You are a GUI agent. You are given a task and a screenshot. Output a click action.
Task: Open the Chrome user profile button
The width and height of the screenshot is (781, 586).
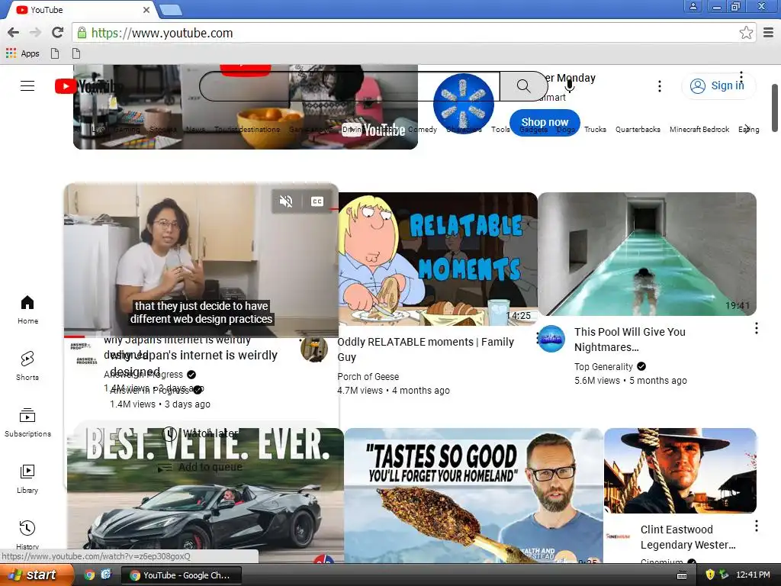(x=693, y=6)
